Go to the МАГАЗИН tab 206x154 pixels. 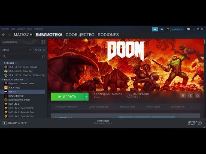coord(23,35)
